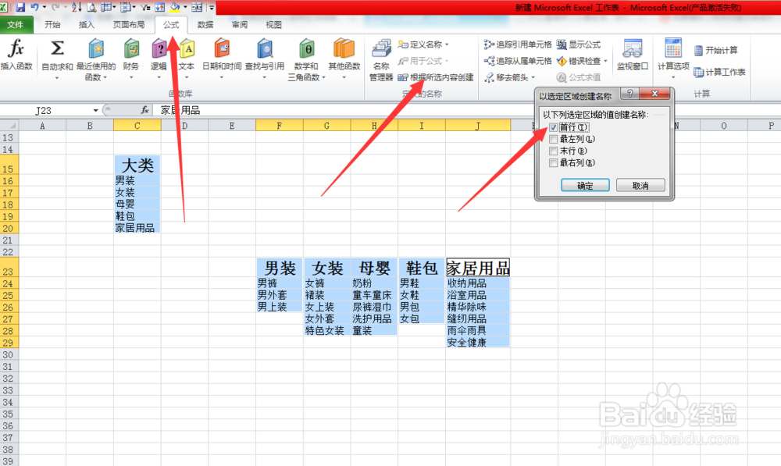This screenshot has height=466, width=781.
Task: Open the Name Manager (名称管理器)
Action: (381, 60)
